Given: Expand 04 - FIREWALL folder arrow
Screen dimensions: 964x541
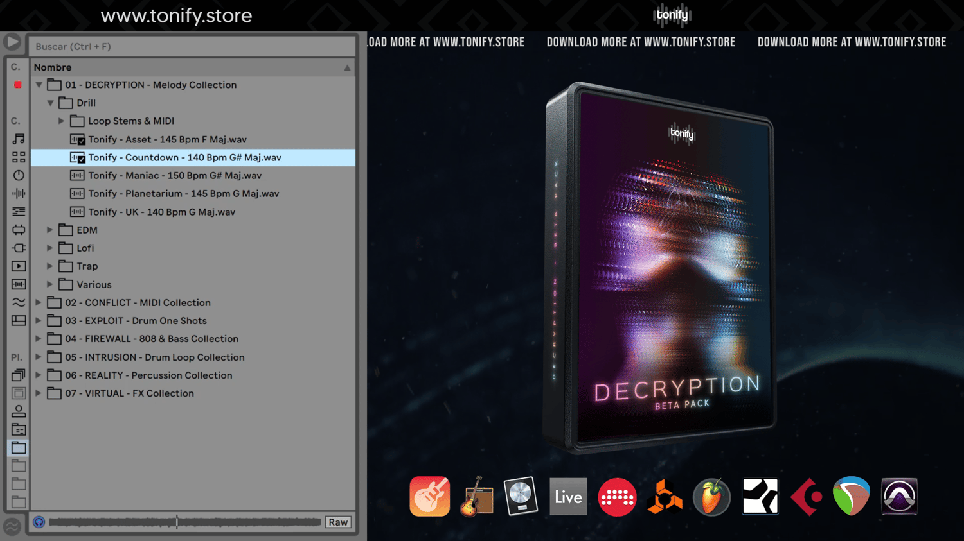Looking at the screenshot, I should (x=39, y=338).
